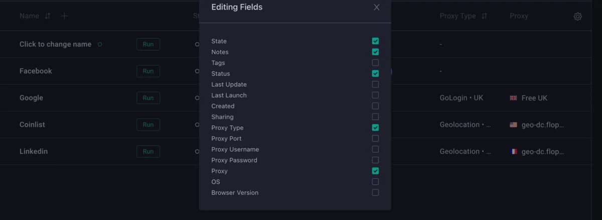Close the Editing Fields dialog
This screenshot has height=220, width=602.
(377, 7)
